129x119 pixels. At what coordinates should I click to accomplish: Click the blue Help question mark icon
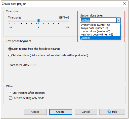tap(109, 112)
